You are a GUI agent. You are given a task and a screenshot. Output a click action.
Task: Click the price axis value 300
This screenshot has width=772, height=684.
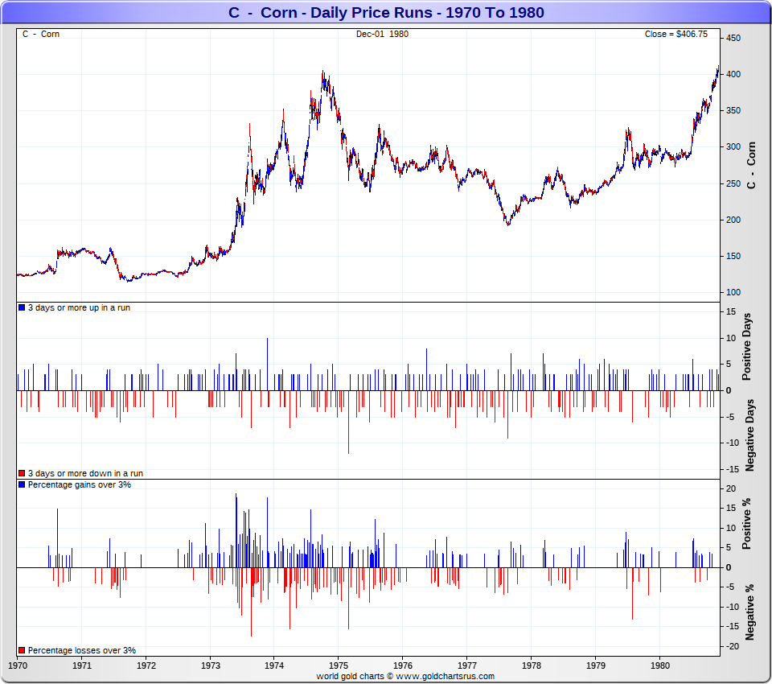tap(733, 146)
